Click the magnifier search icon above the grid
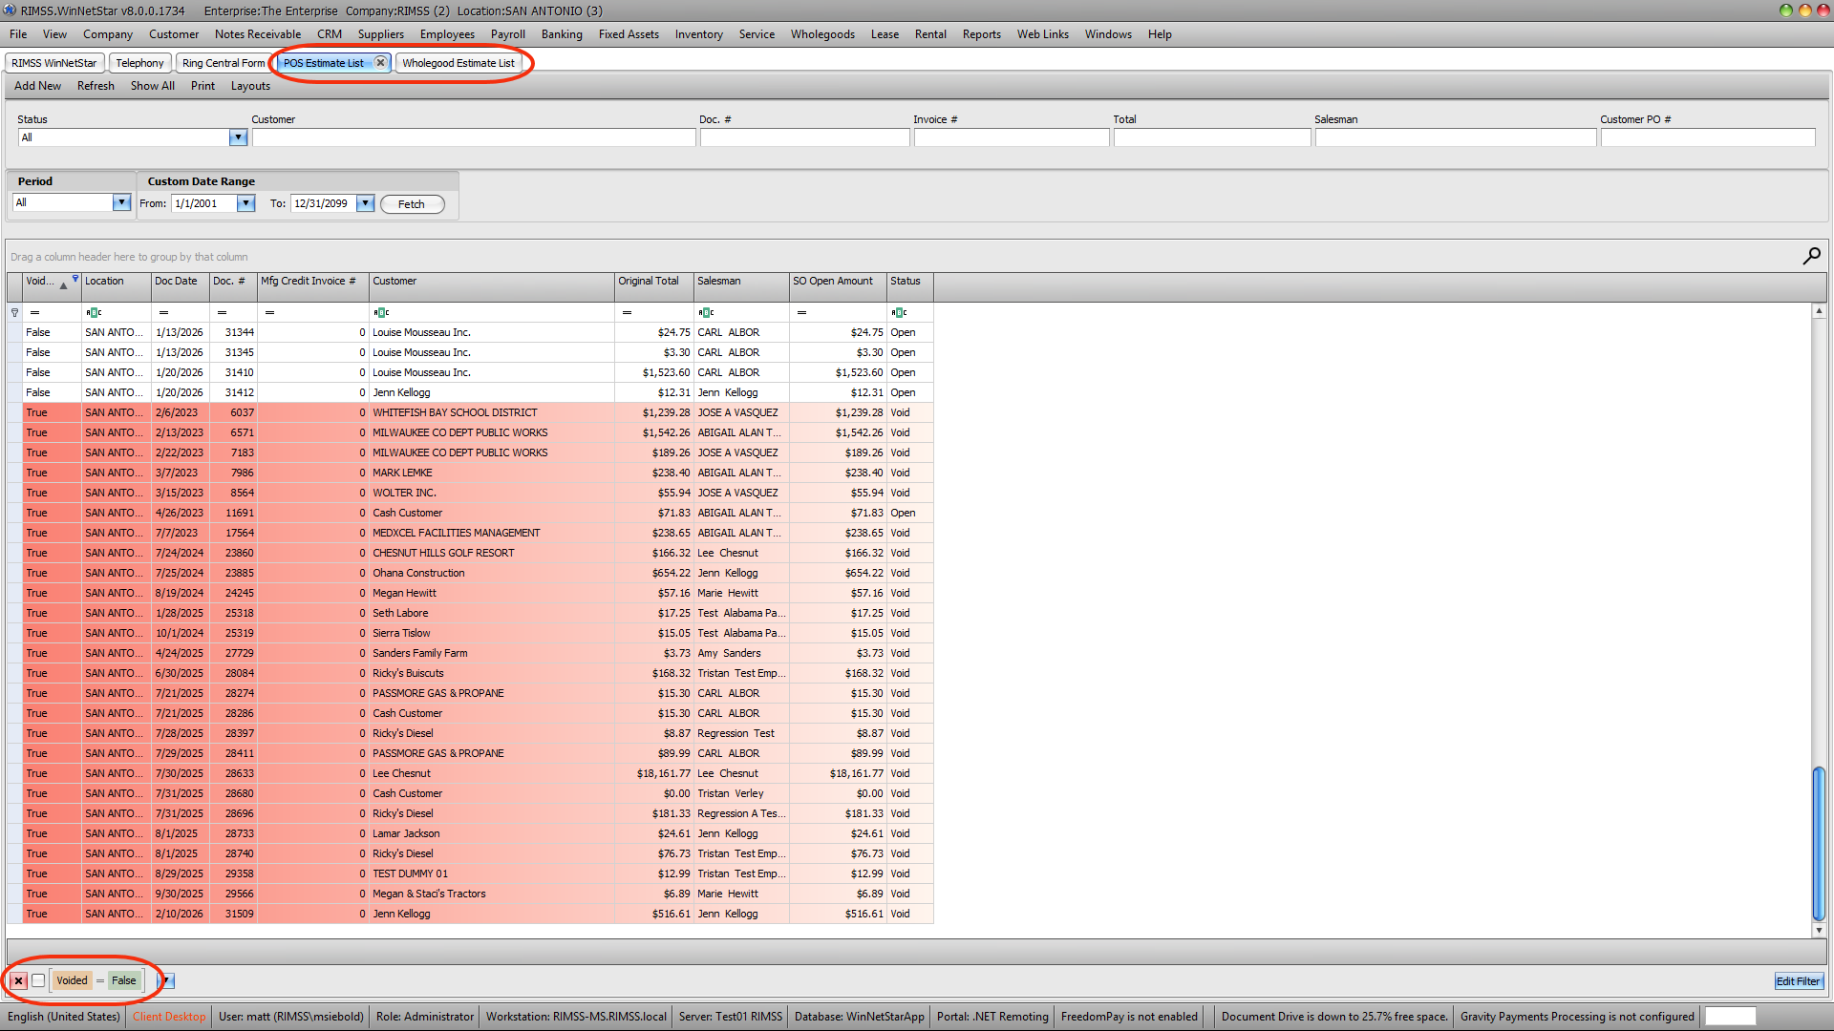This screenshot has width=1834, height=1031. (1811, 256)
